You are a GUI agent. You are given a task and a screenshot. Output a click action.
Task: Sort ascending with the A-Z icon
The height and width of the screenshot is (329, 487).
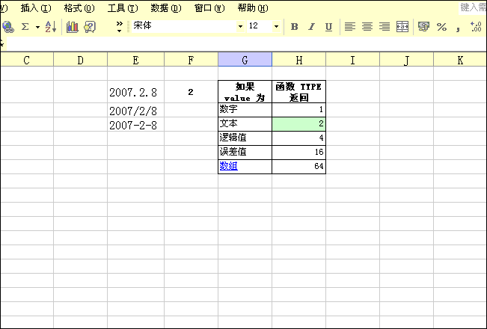pos(50,27)
